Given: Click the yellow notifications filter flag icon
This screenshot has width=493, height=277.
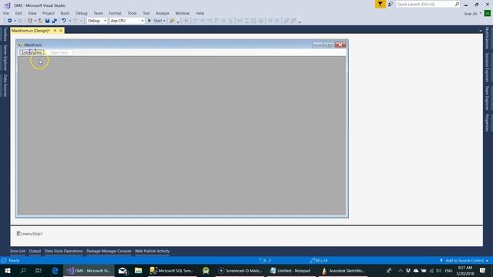Looking at the screenshot, I should click(380, 4).
